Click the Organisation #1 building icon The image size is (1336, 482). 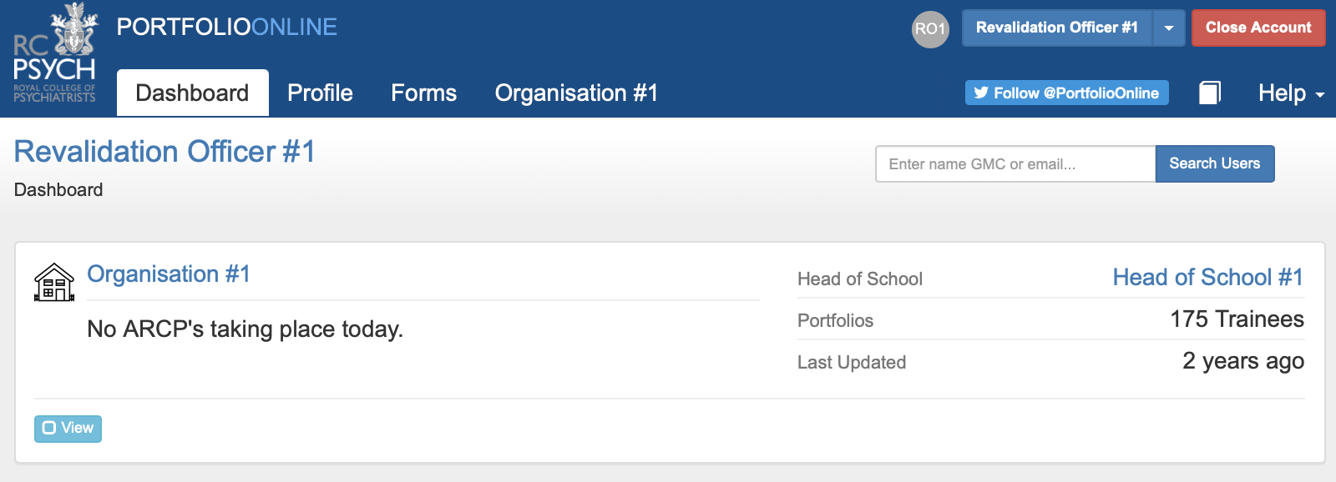coord(54,282)
